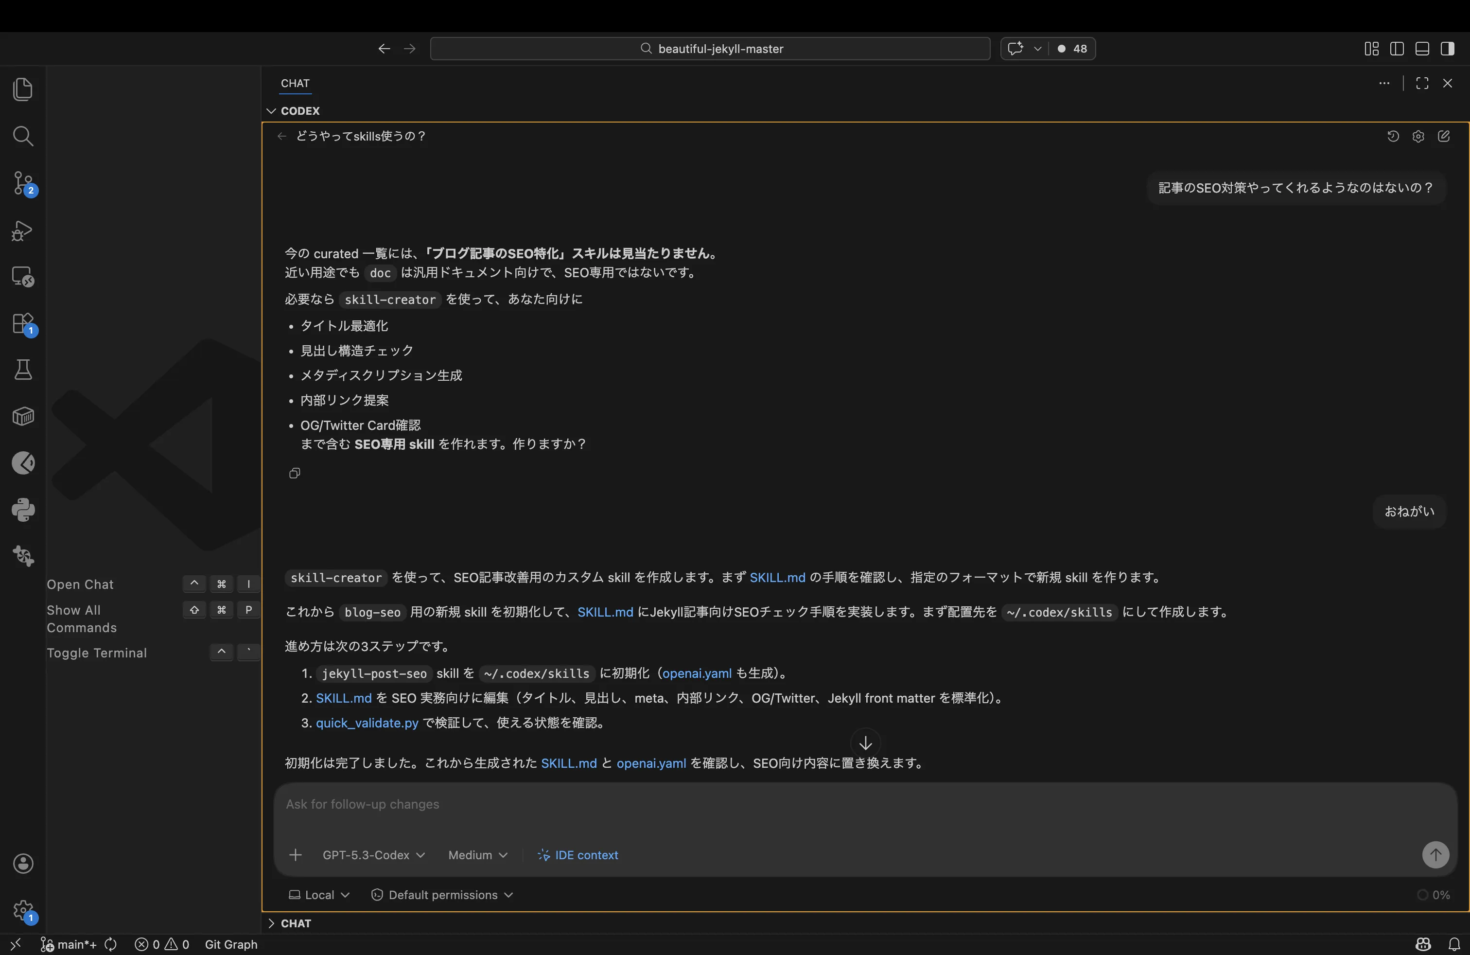
Task: Open the Testing flask view
Action: (x=23, y=370)
